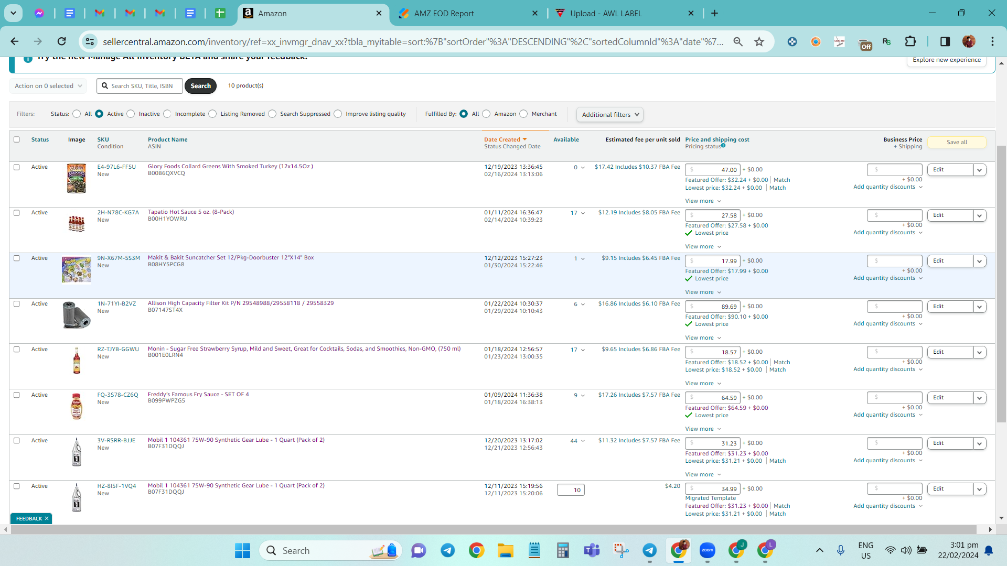
Task: Filter Fulfilled By Merchant
Action: click(523, 114)
